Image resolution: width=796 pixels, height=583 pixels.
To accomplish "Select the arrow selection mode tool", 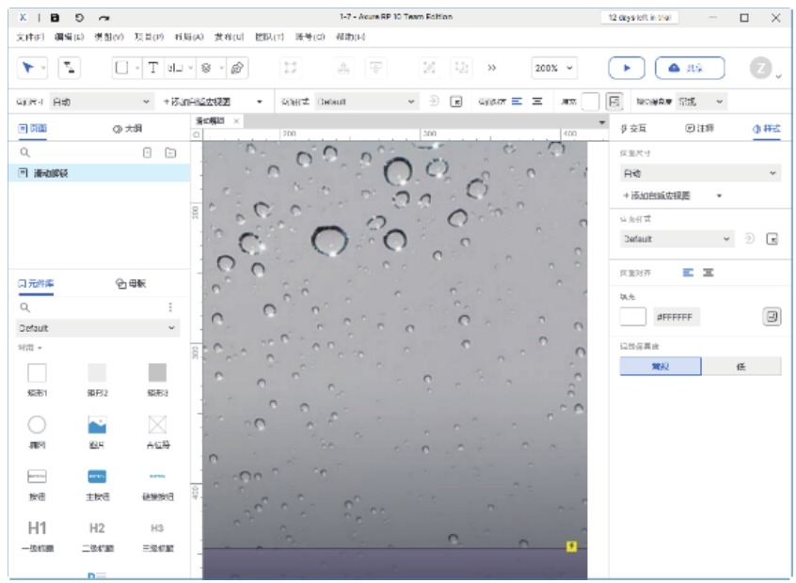I will tap(29, 68).
